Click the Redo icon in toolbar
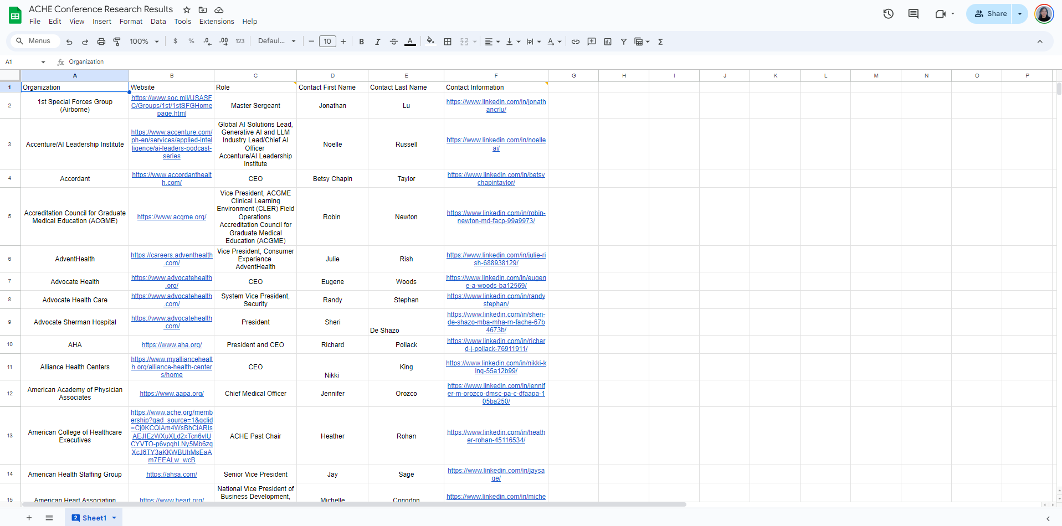This screenshot has height=526, width=1062. [x=85, y=42]
